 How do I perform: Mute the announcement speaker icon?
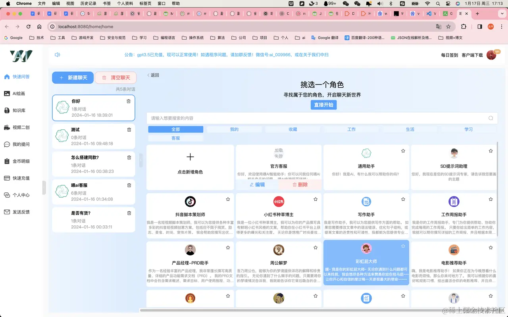point(57,54)
